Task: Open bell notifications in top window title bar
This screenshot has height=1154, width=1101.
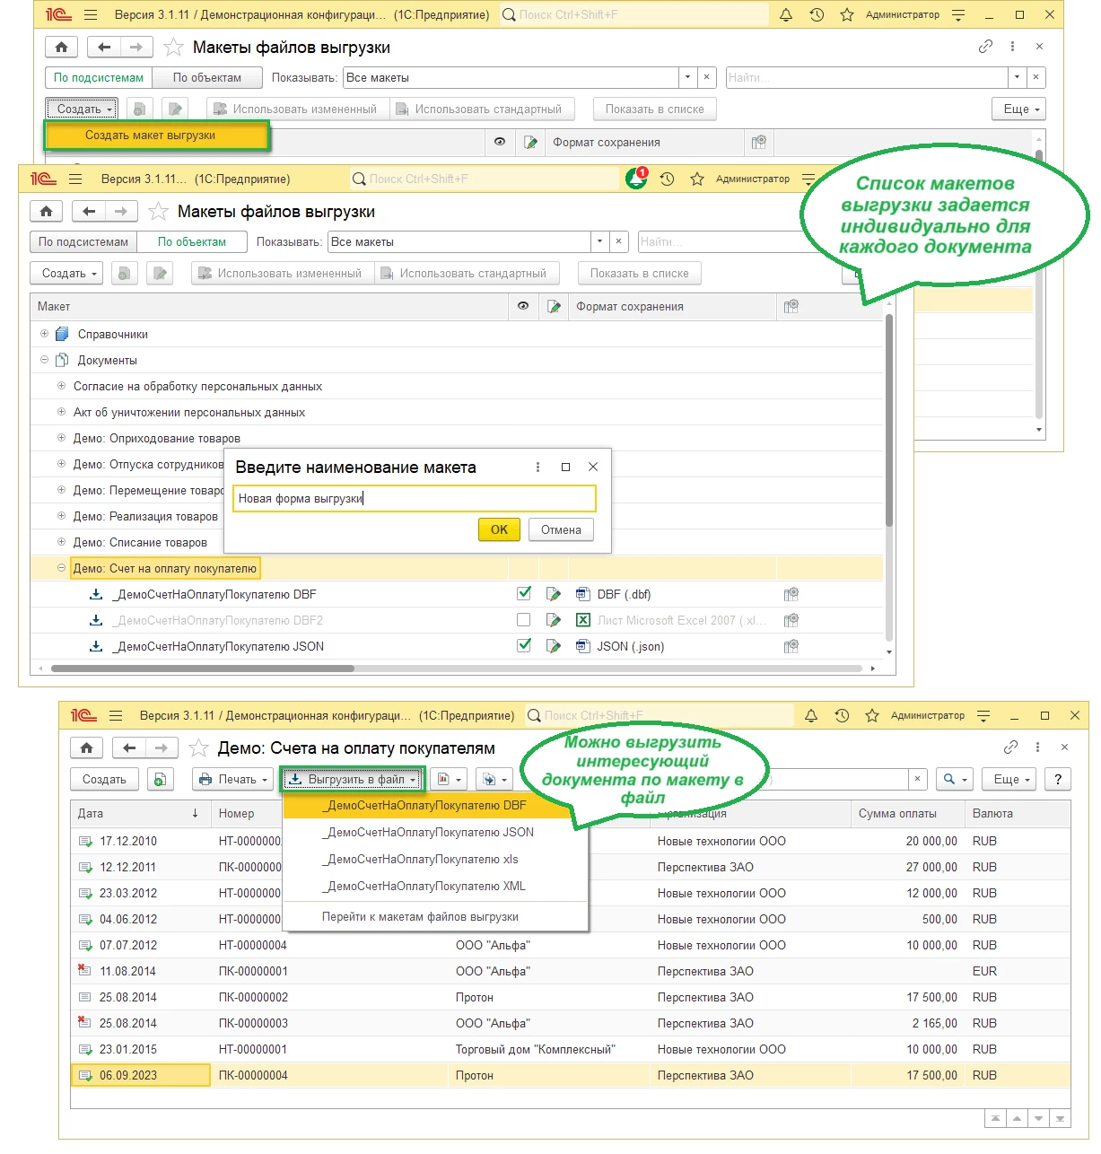Action: pos(786,14)
